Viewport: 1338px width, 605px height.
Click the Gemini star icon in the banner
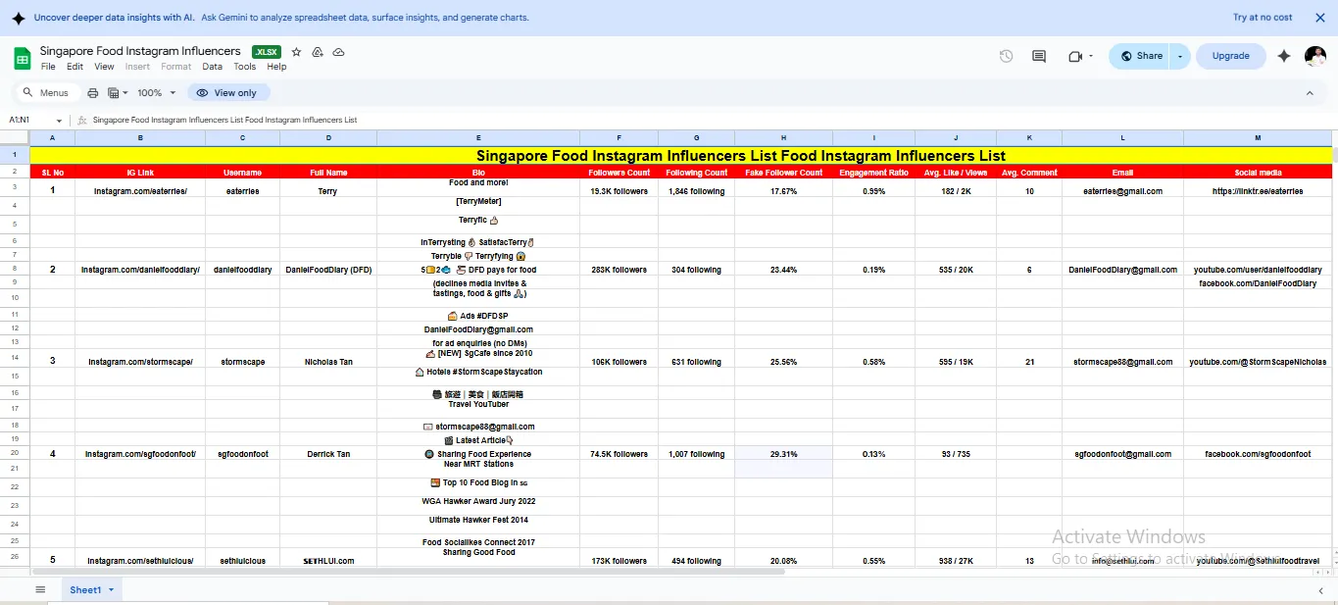(x=18, y=18)
